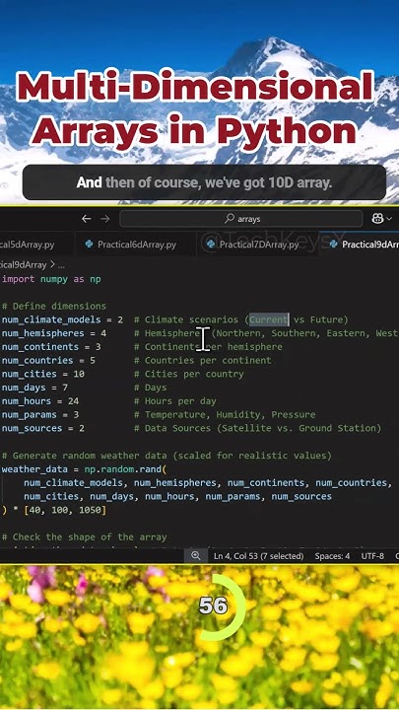Click the countdown ring showing 56
The width and height of the screenshot is (399, 710).
click(x=213, y=606)
